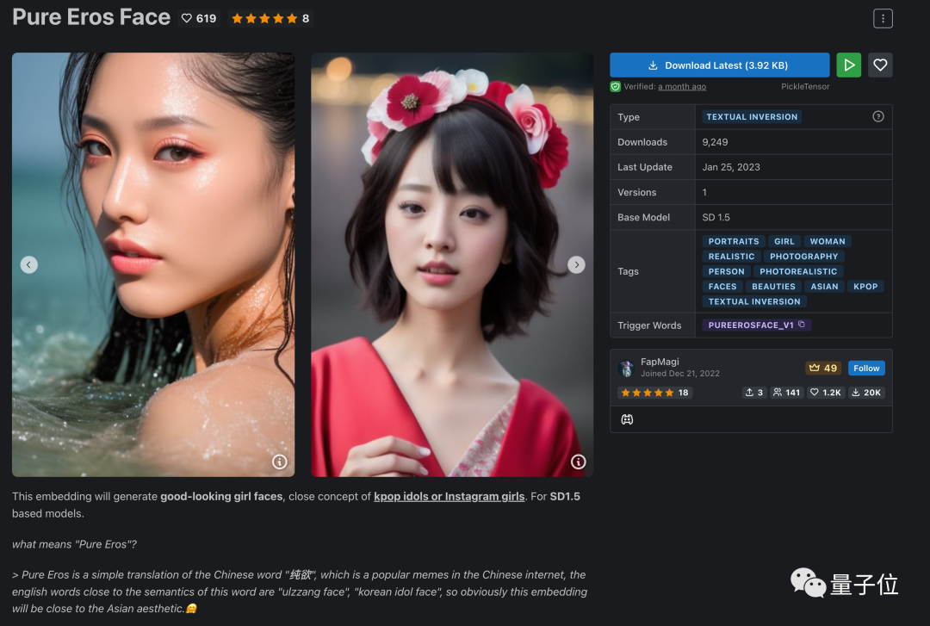The width and height of the screenshot is (930, 626).
Task: Advance to next gallery image arrow
Action: click(576, 264)
